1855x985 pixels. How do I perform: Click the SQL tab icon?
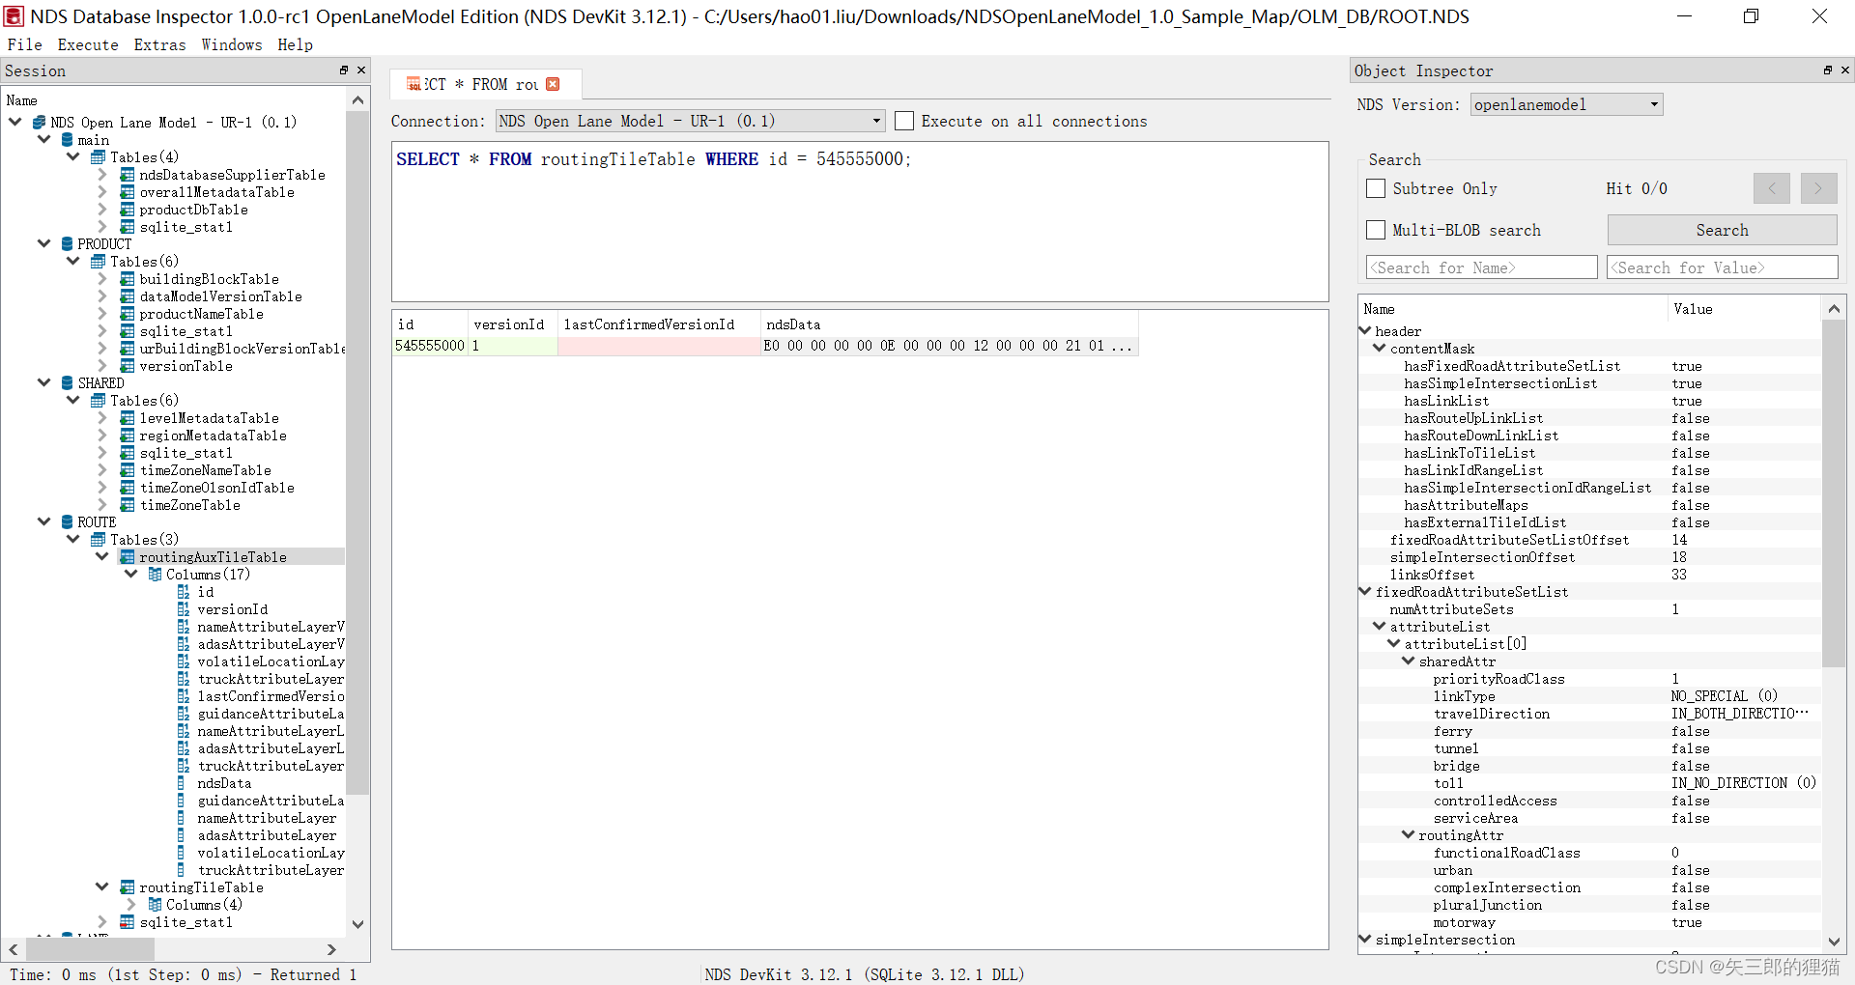(414, 84)
